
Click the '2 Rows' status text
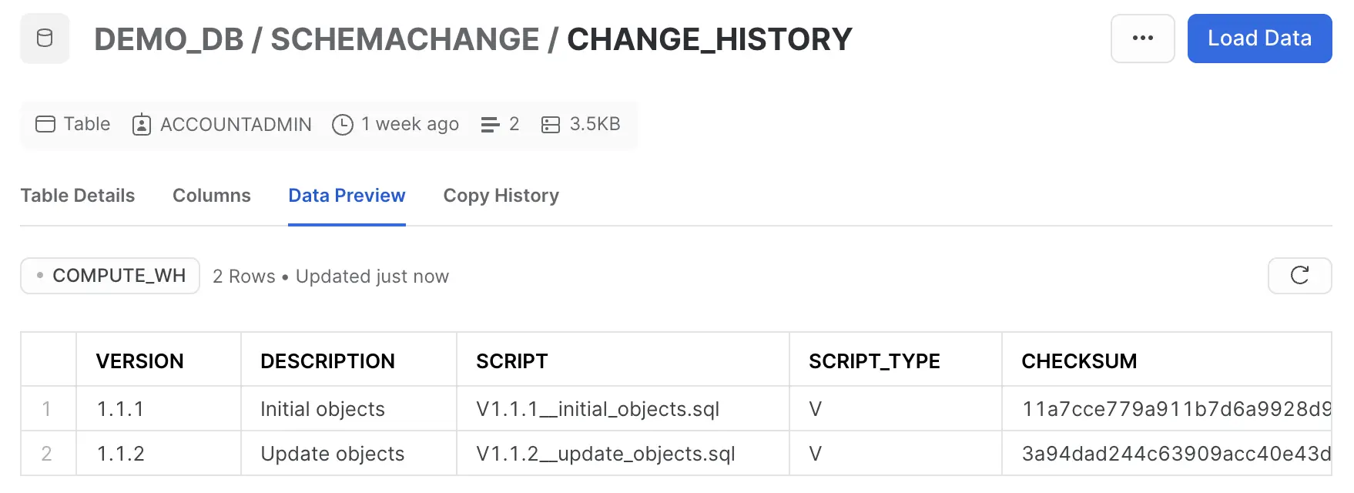click(243, 276)
